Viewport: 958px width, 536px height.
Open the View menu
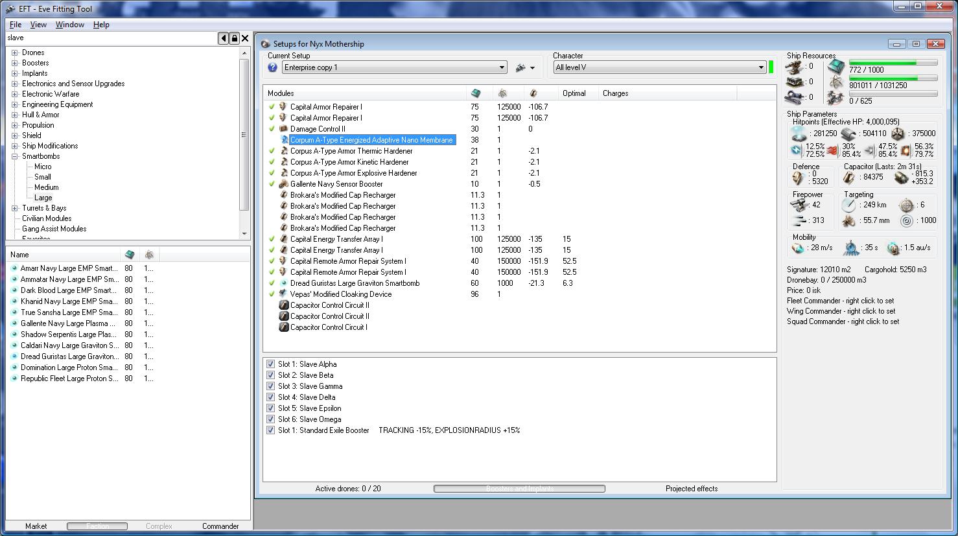click(38, 25)
